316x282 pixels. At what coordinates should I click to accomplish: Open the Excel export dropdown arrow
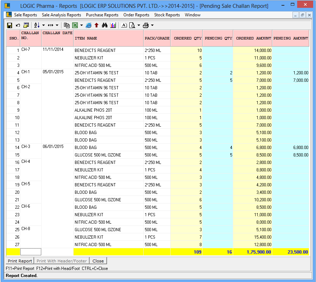coord(81,25)
